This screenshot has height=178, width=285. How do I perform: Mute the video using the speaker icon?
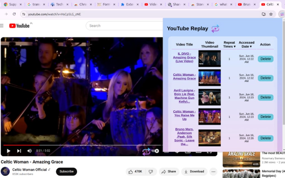pyautogui.click(x=29, y=151)
